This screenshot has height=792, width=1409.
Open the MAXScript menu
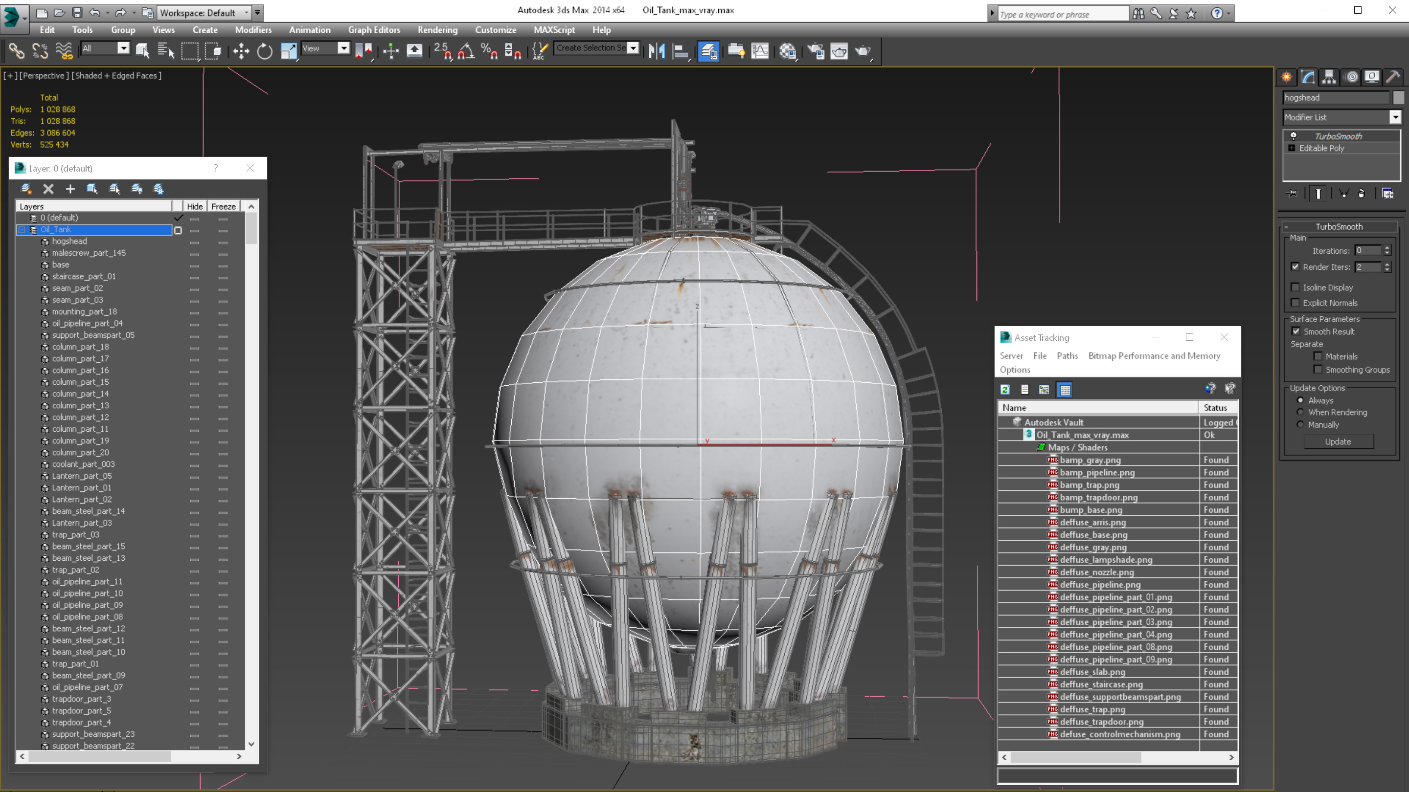click(x=554, y=30)
